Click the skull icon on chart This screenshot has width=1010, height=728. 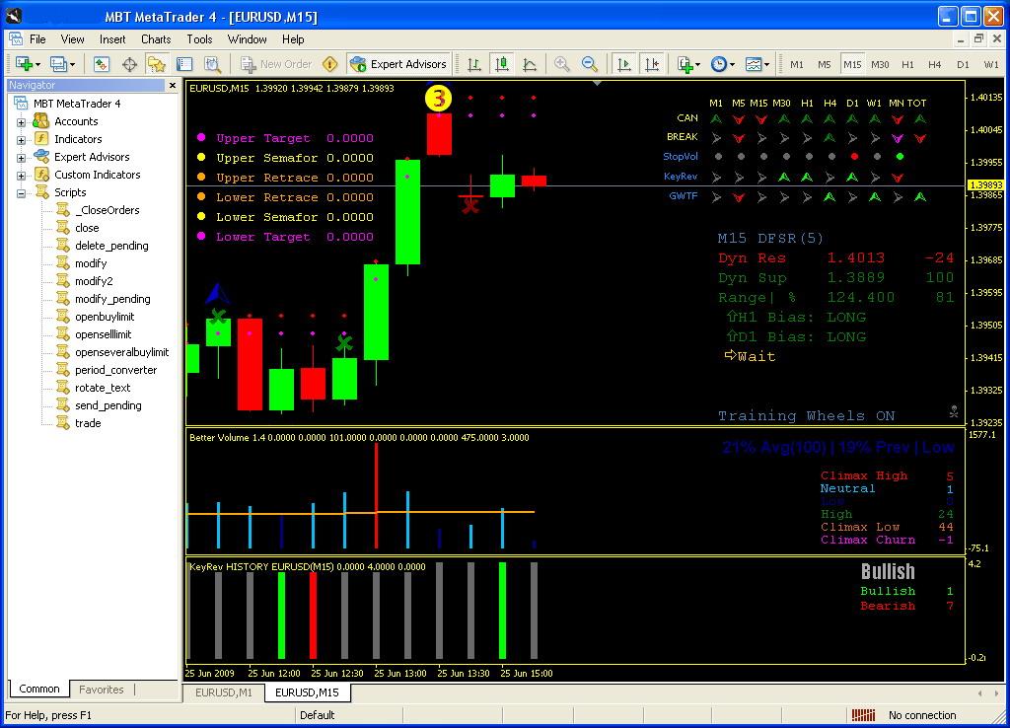click(x=954, y=411)
